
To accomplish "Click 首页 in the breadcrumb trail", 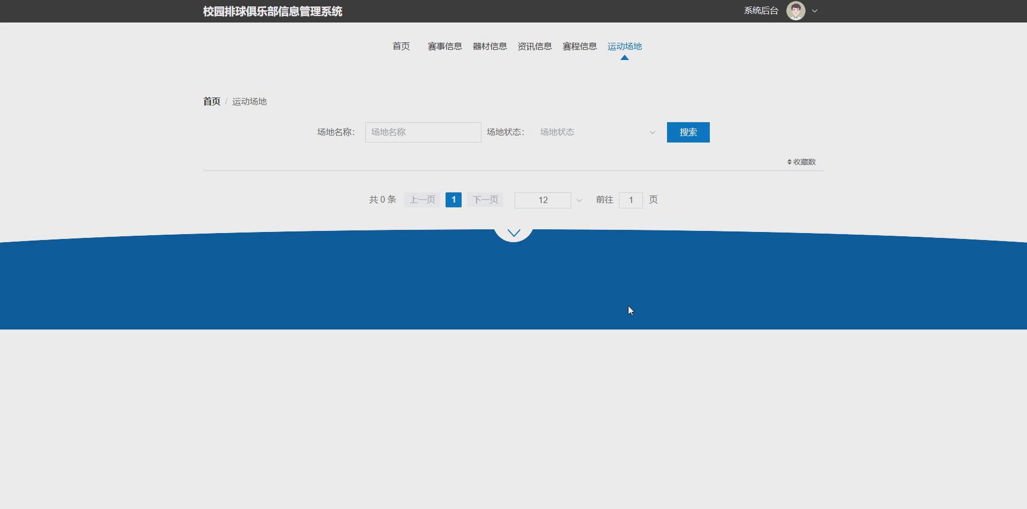I will pyautogui.click(x=211, y=101).
